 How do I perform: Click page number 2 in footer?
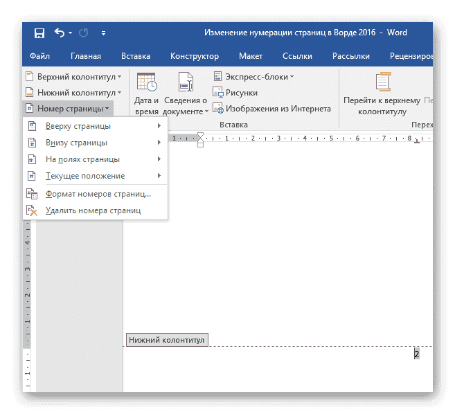click(416, 354)
